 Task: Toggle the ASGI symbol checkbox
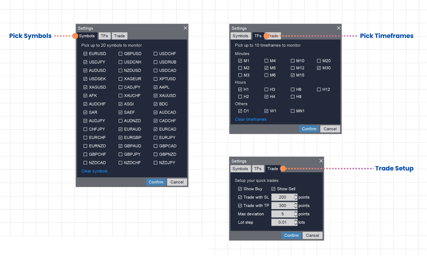coord(120,104)
